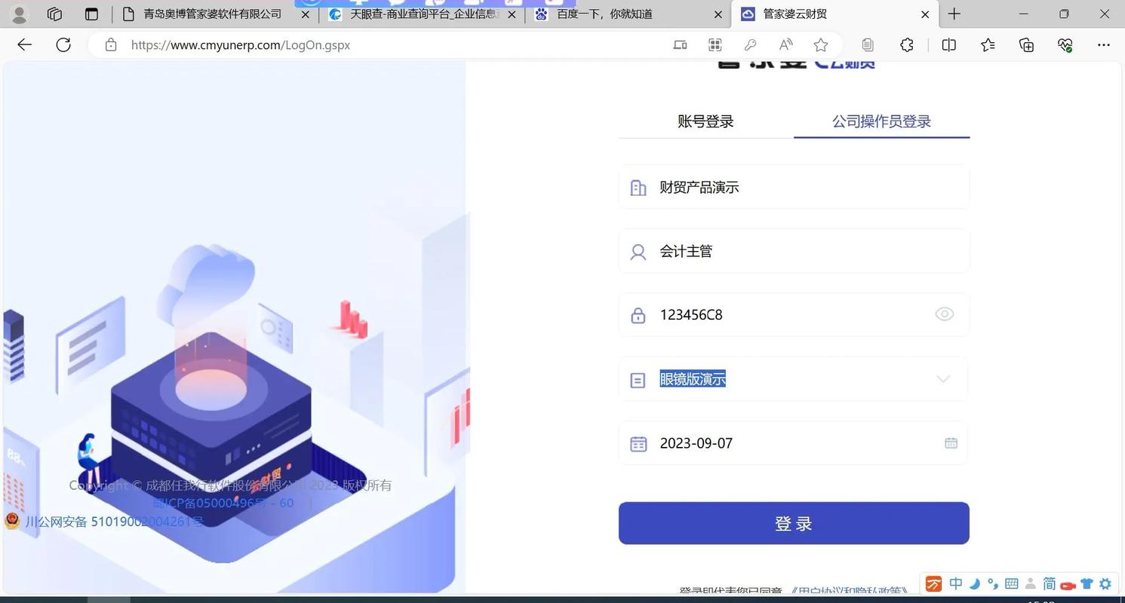Click the IME skin shirt icon
This screenshot has width=1125, height=603.
[x=1087, y=584]
